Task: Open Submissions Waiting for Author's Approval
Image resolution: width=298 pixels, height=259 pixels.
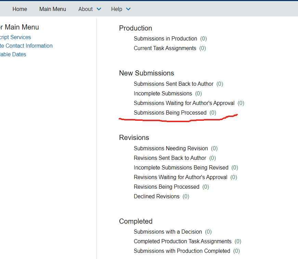Action: pos(184,103)
